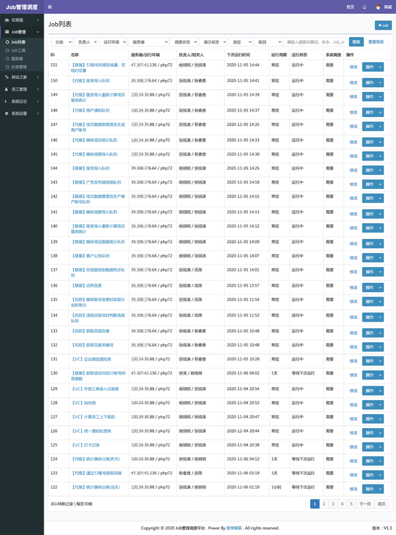Open job name 【联展】客户公告队列
396x535 pixels.
click(x=90, y=256)
